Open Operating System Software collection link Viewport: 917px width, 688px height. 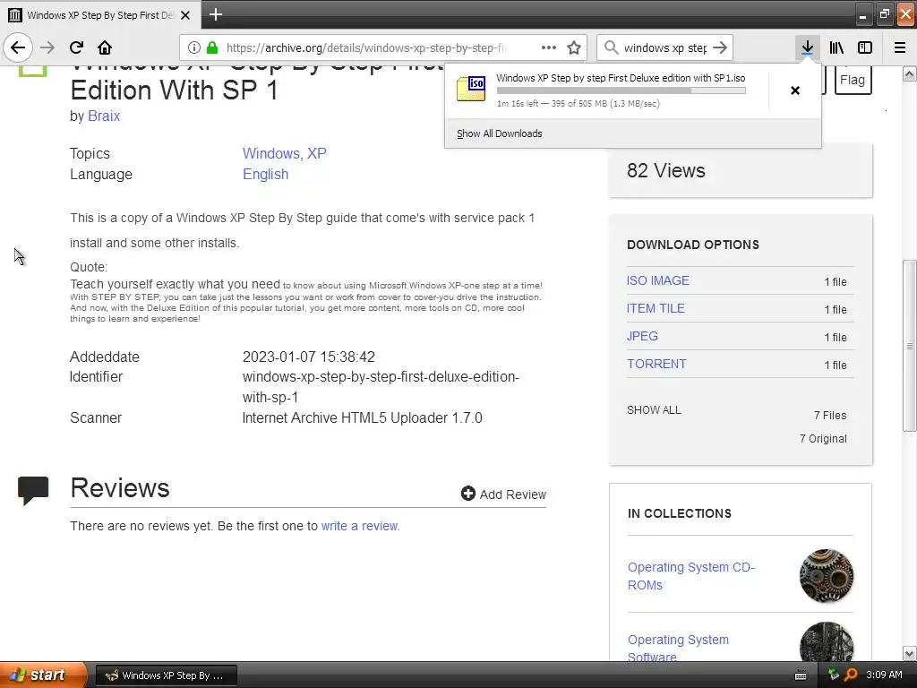679,648
